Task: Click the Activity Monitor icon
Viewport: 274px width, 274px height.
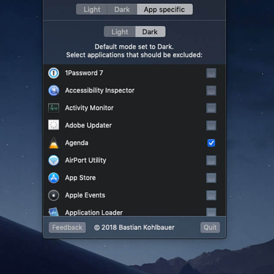Action: (54, 108)
